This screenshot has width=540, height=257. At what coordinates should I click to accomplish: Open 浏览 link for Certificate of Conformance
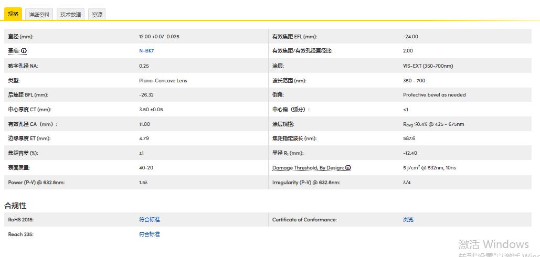(x=408, y=220)
